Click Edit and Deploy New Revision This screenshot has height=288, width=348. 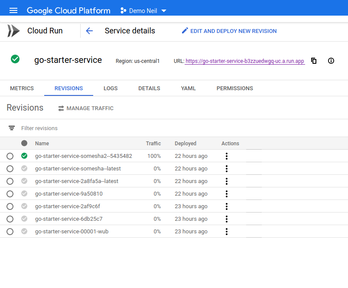pos(229,31)
